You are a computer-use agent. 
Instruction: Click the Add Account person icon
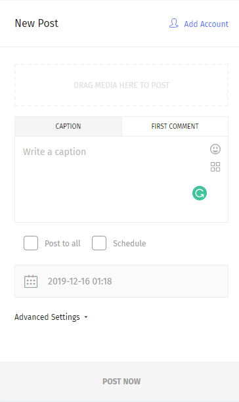click(x=174, y=24)
